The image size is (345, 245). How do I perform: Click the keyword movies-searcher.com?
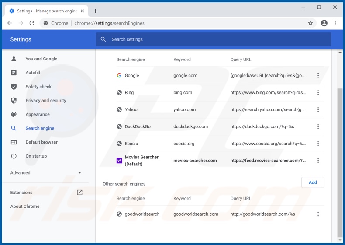195,161
